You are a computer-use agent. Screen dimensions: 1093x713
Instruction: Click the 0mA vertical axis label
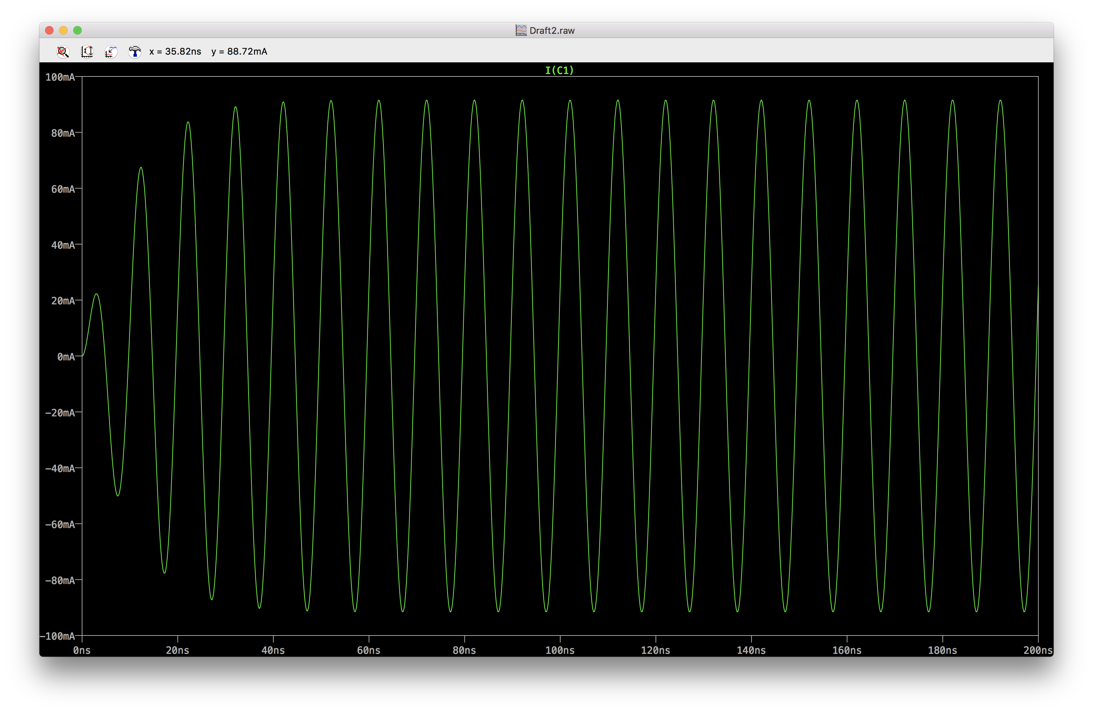[x=66, y=356]
